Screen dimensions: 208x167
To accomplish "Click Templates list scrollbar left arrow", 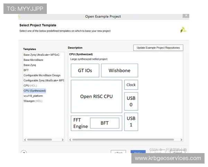I will pyautogui.click(x=25, y=140).
